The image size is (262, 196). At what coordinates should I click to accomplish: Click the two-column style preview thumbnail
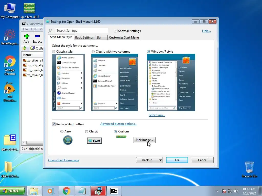click(x=115, y=82)
